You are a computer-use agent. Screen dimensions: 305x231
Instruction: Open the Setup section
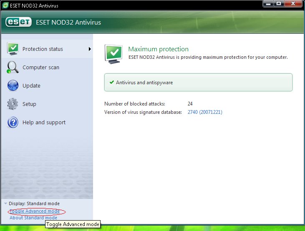click(47, 104)
